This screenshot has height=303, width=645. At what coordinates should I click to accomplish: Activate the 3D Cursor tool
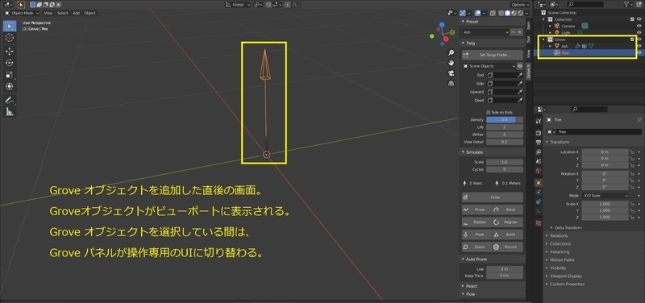[x=10, y=38]
